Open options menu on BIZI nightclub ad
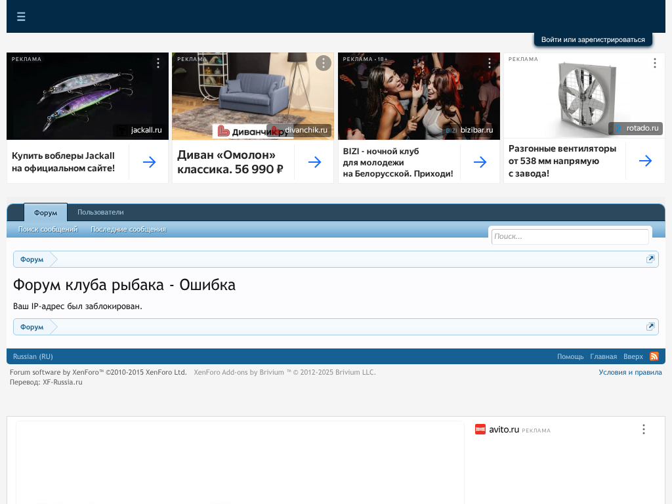 point(489,63)
